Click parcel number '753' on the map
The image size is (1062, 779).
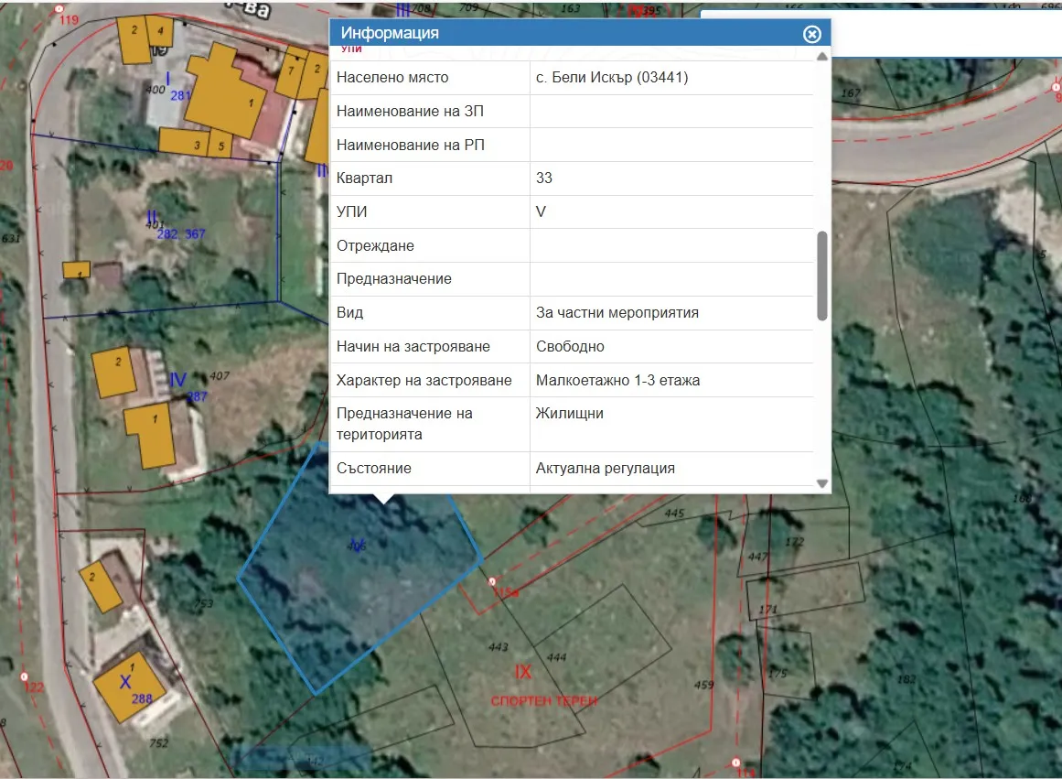pyautogui.click(x=203, y=603)
